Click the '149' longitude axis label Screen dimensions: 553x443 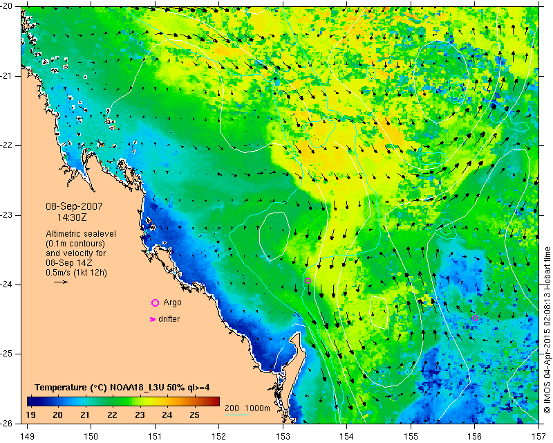[x=28, y=437]
